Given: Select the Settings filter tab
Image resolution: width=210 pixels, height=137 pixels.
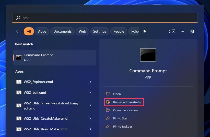Looking at the screenshot, I should coord(100,31).
